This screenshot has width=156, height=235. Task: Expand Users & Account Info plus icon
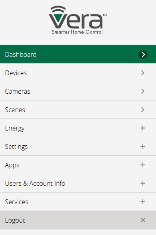pyautogui.click(x=143, y=183)
